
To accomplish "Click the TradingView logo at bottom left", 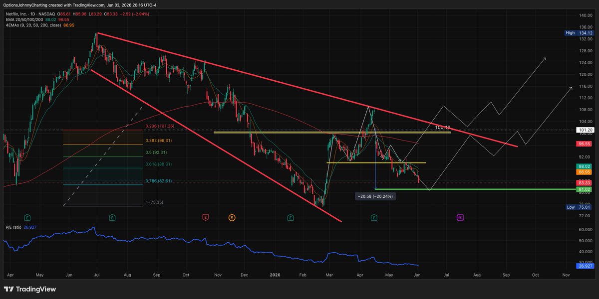I will (29, 289).
